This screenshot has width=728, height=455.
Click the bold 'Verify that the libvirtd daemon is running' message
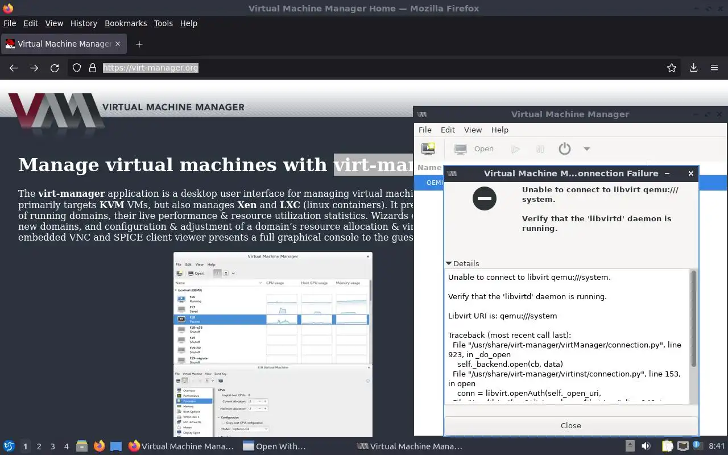597,224
